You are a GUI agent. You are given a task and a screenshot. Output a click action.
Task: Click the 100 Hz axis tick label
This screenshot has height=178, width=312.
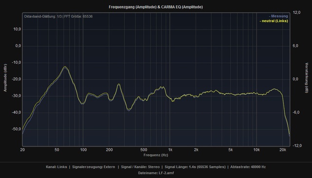click(83, 150)
